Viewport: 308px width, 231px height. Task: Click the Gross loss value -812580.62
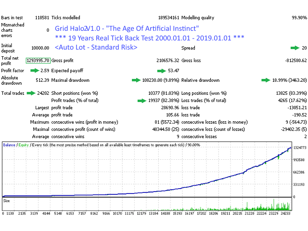pyautogui.click(x=296, y=61)
